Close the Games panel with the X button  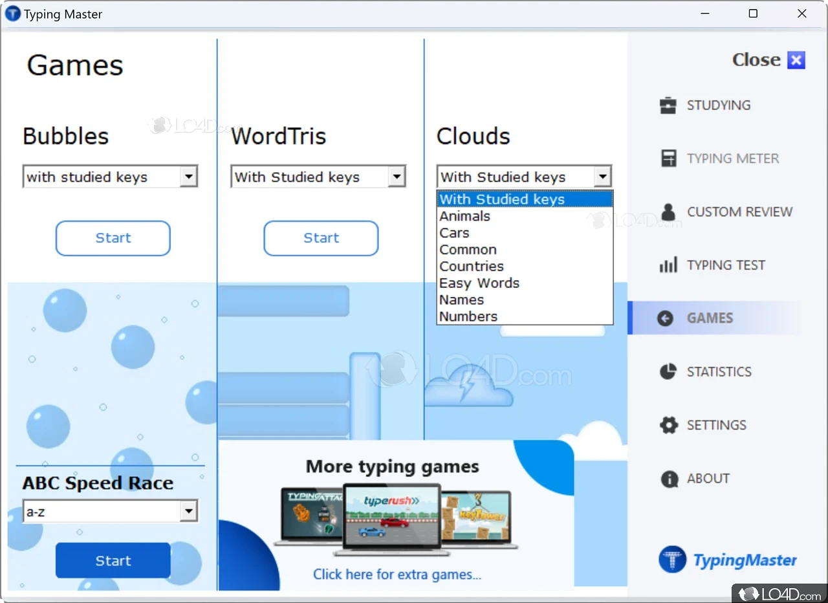(x=796, y=60)
